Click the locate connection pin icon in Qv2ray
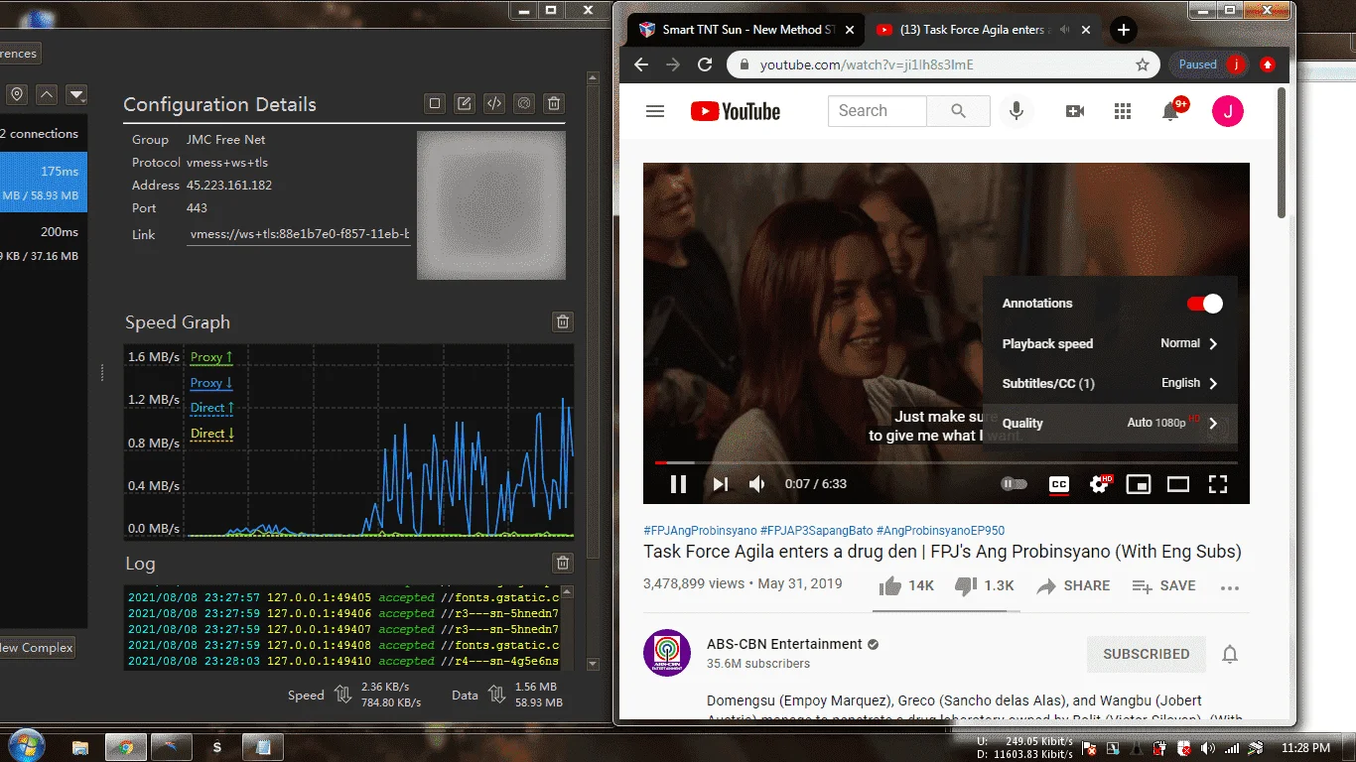The width and height of the screenshot is (1356, 762). tap(17, 95)
